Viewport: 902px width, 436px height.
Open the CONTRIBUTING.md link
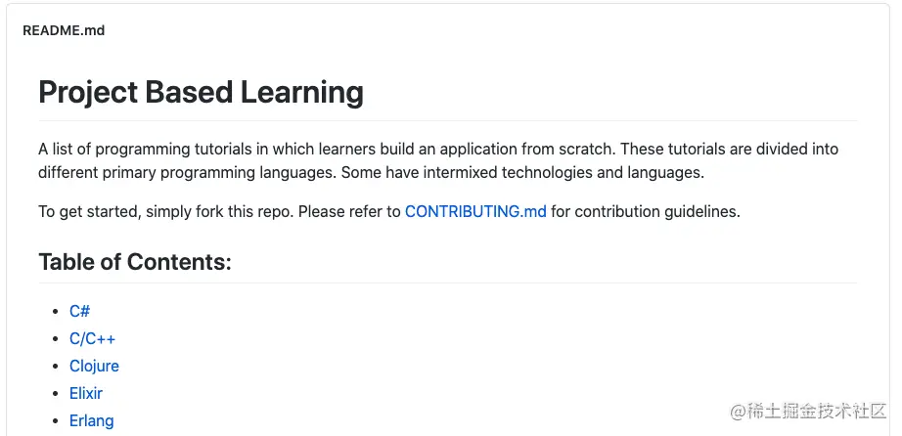coord(475,212)
